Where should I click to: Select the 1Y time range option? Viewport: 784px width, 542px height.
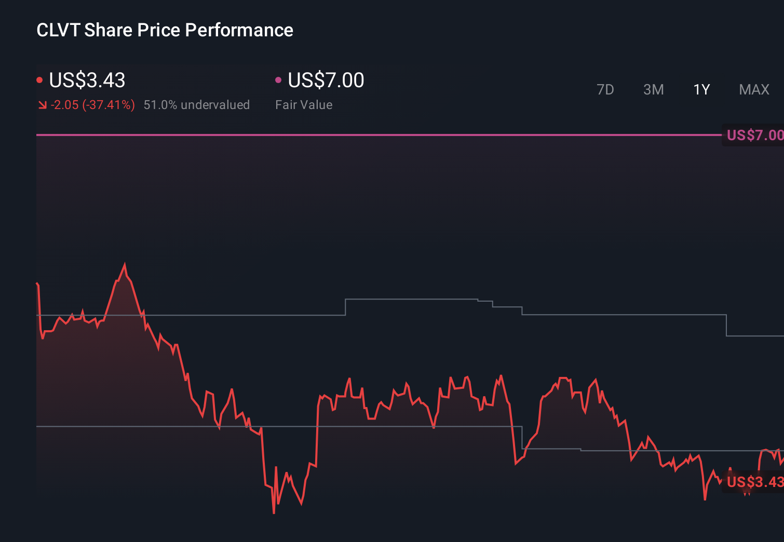click(701, 89)
